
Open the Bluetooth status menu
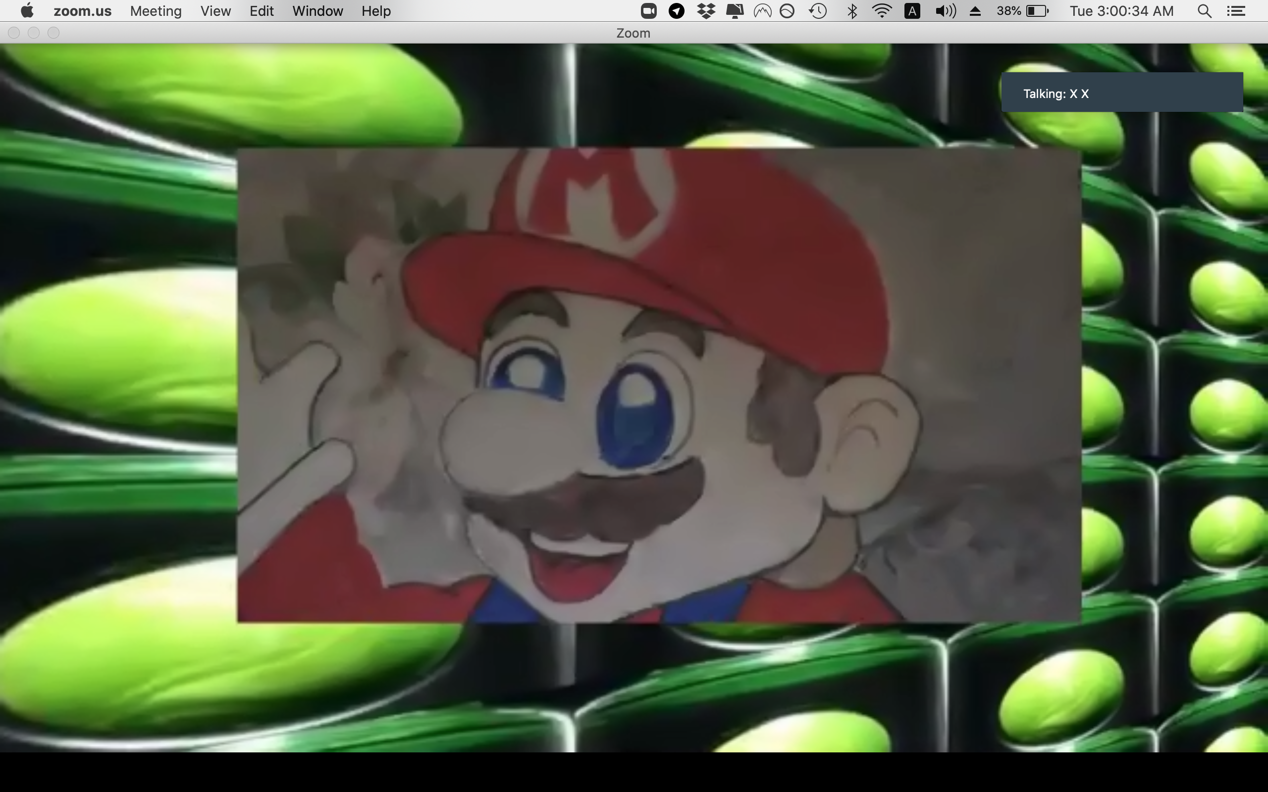pos(852,11)
